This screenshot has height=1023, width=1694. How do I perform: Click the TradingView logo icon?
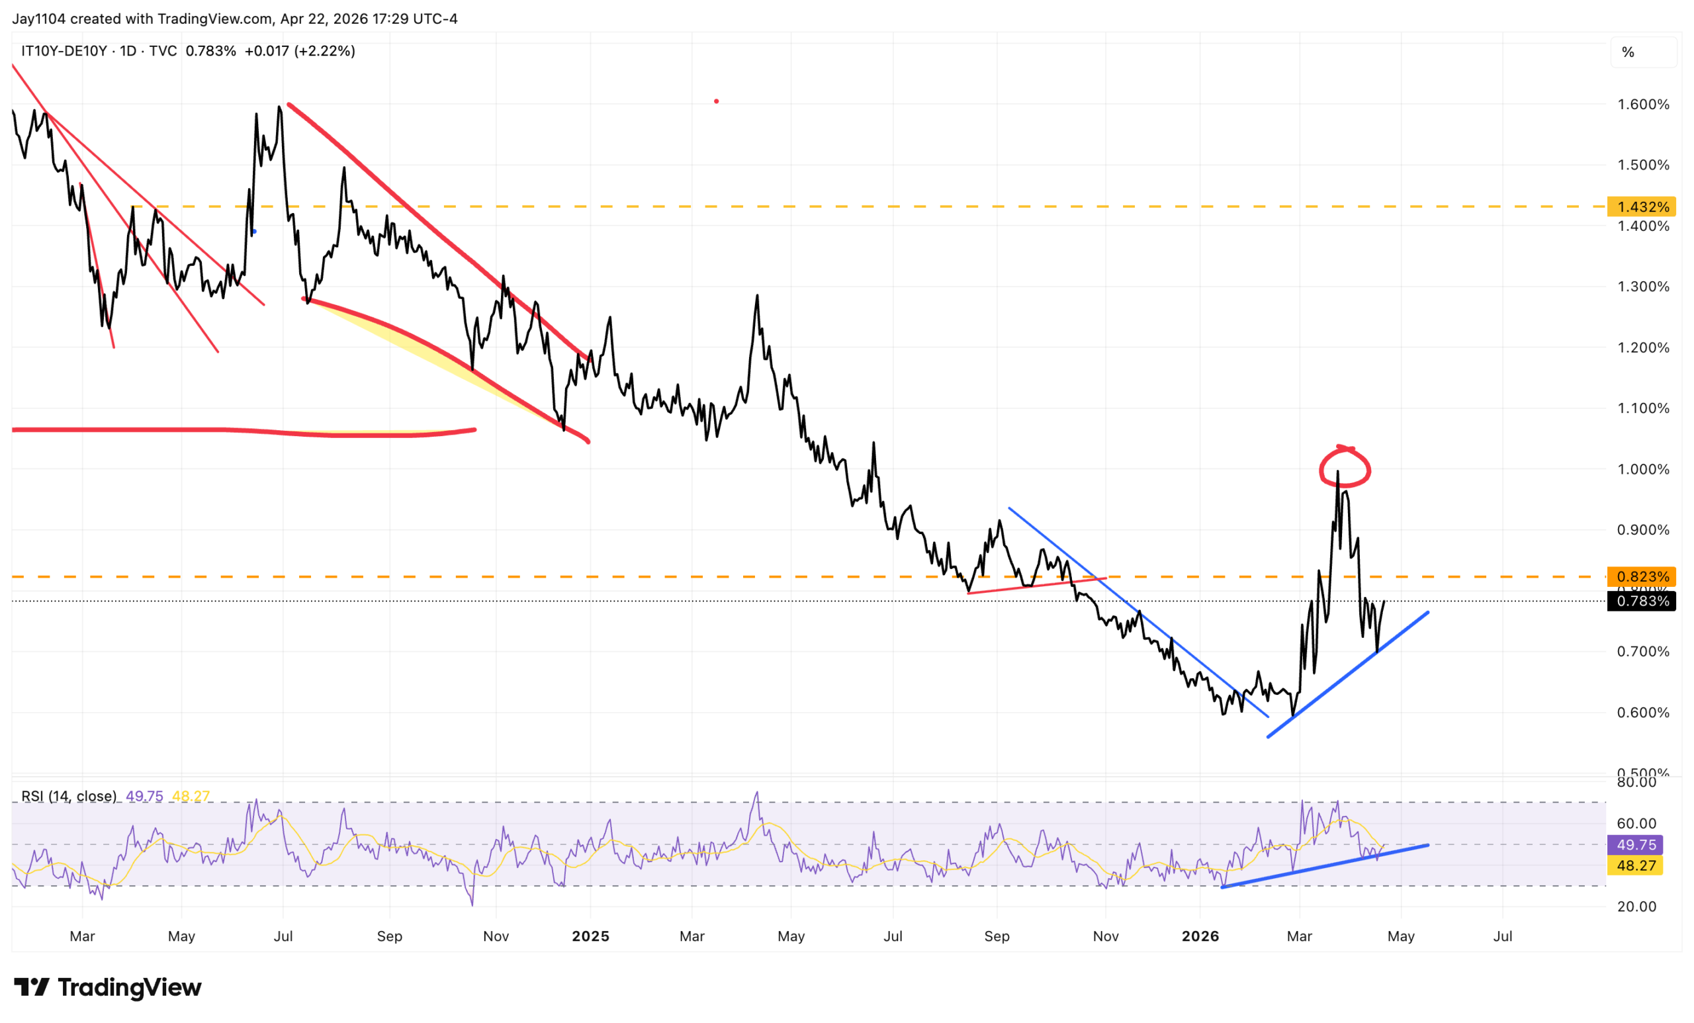coord(32,987)
